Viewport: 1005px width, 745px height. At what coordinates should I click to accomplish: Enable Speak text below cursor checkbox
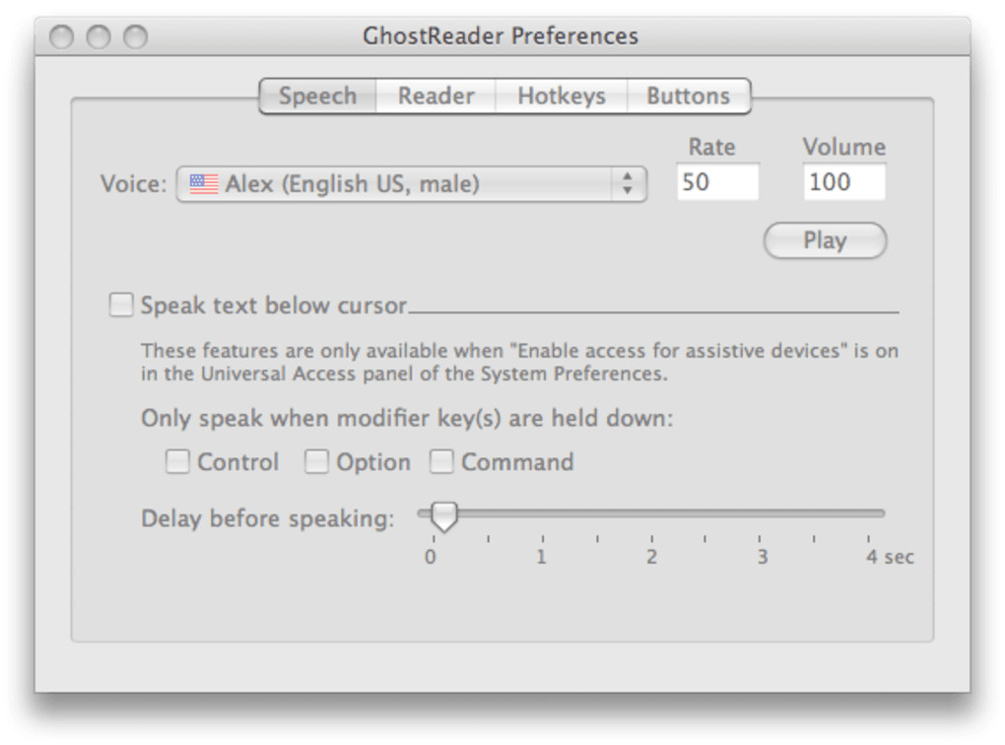click(121, 305)
